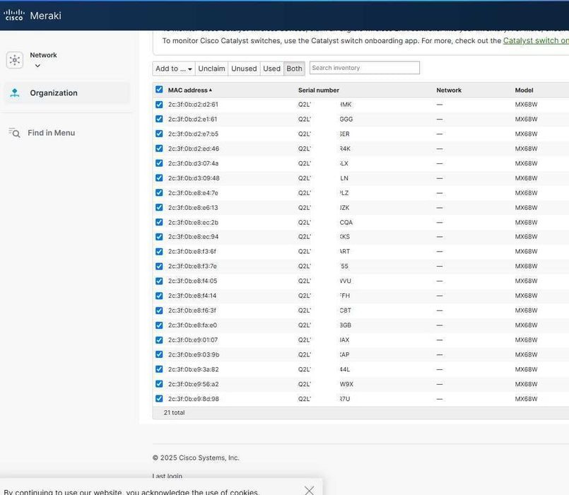Screen dimensions: 569x495
Task: Click the Unclaim button
Action: 211,69
